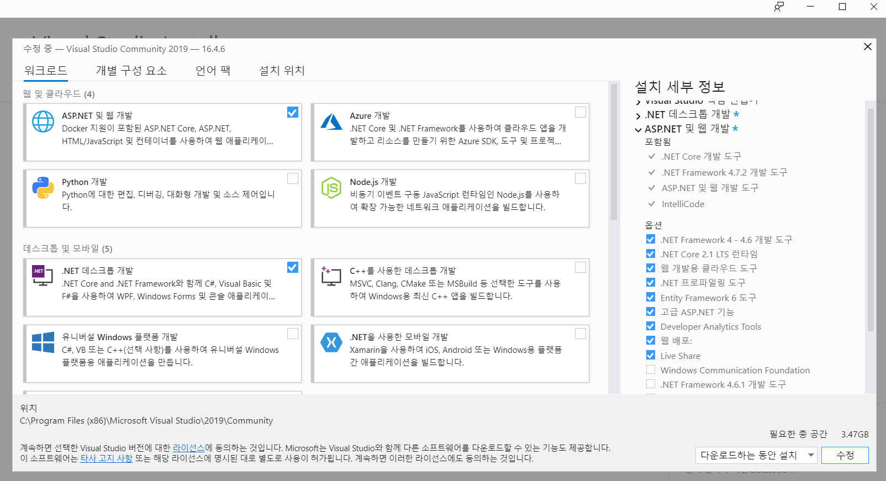886x481 pixels.
Task: Uncheck Entity Framework 6 도구 option
Action: 651,297
